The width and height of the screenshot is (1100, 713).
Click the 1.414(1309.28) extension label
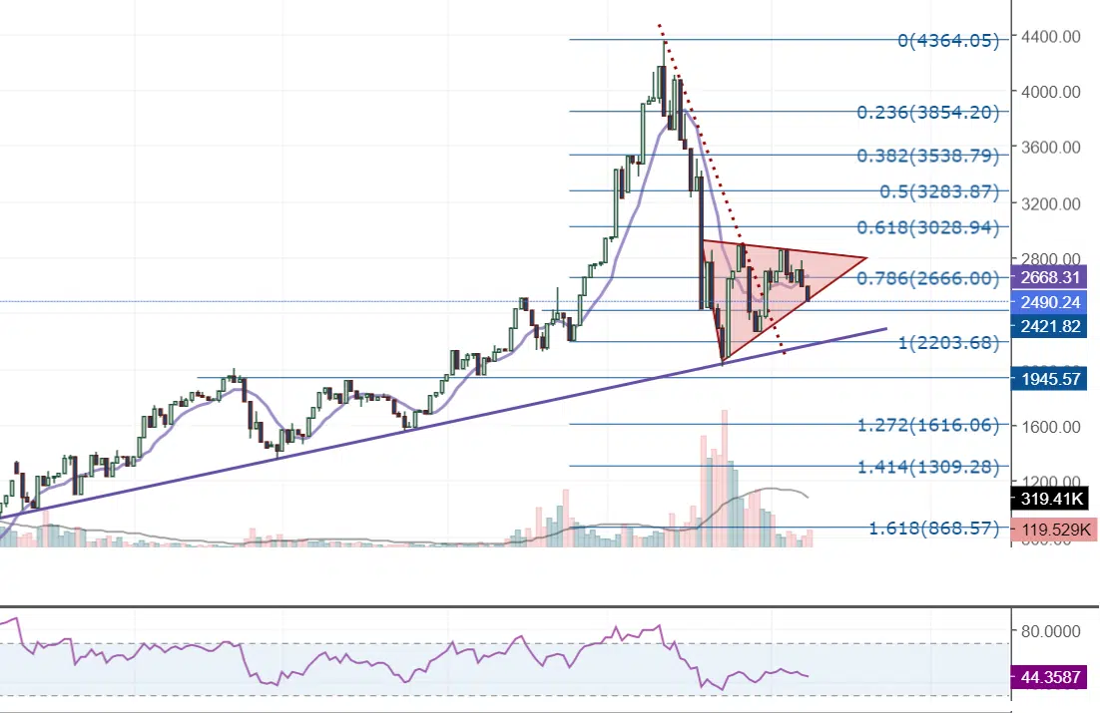click(928, 467)
